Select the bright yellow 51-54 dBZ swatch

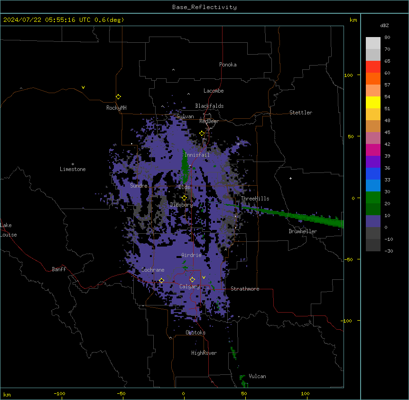pyautogui.click(x=373, y=102)
